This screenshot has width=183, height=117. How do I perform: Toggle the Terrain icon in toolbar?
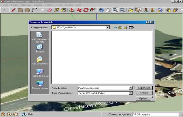click(138, 10)
